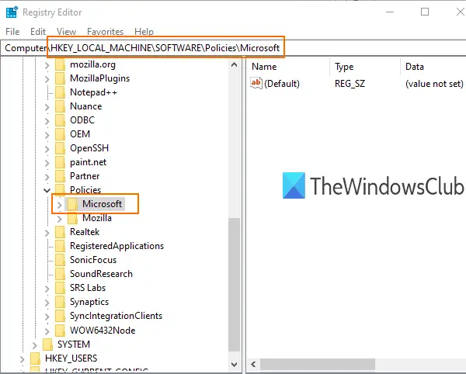Click the Mozilla policy folder icon
The image size is (466, 374).
(72, 218)
